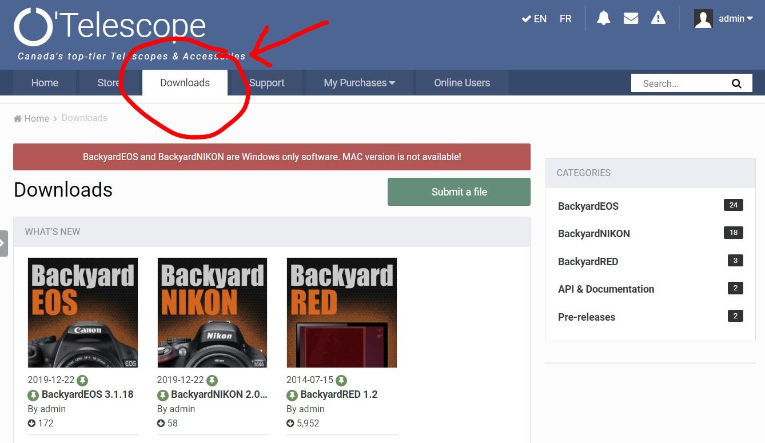
Task: Open the BackyardRED thumbnail image
Action: coord(341,313)
